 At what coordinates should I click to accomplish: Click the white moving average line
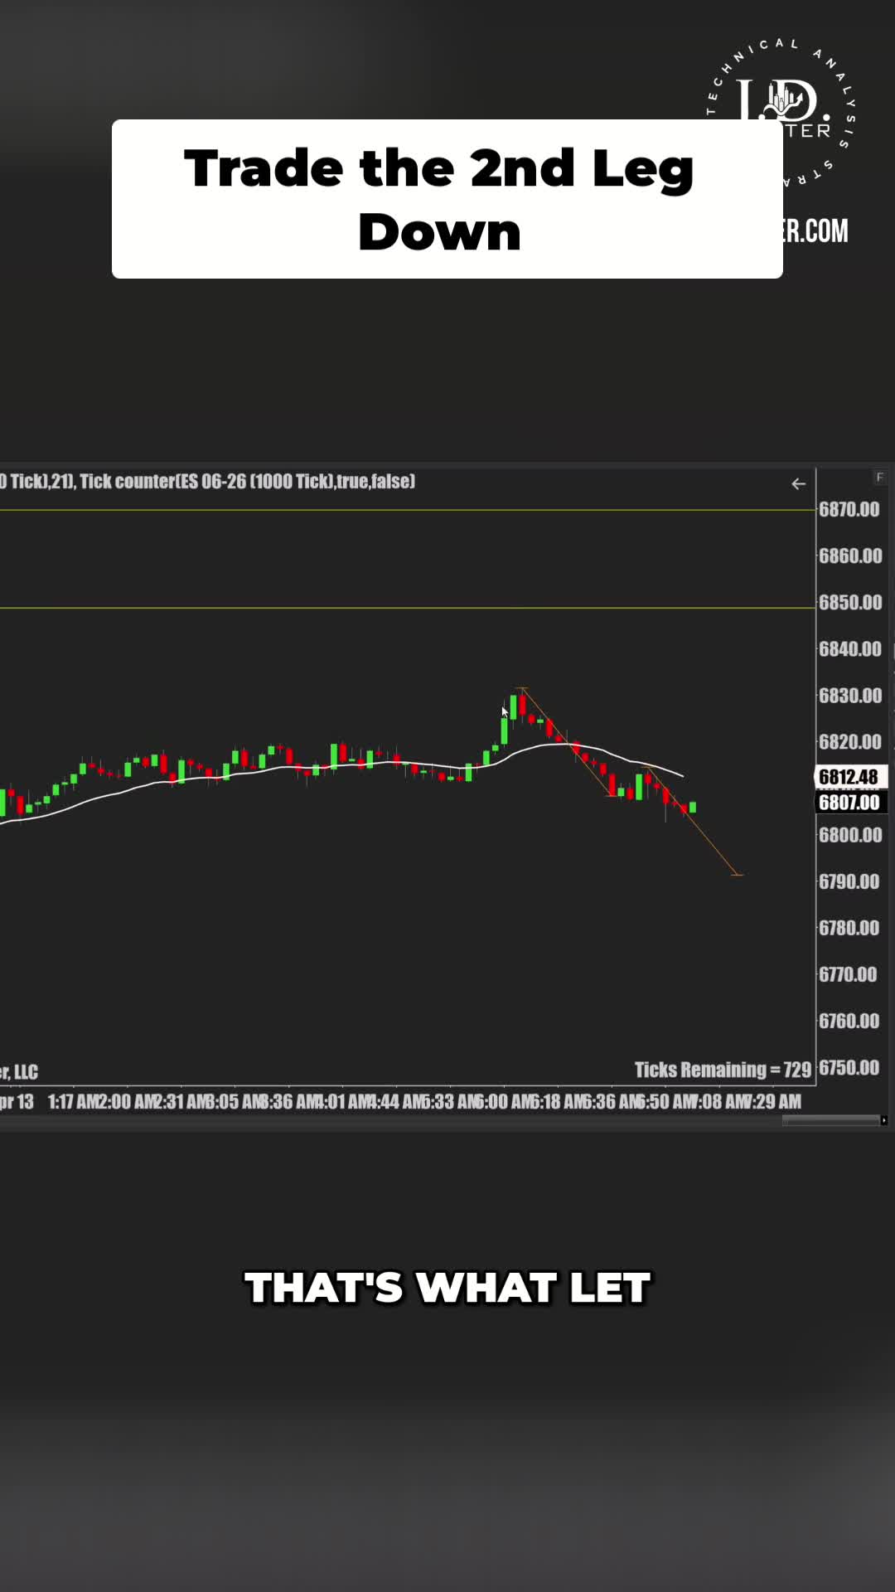[341, 767]
